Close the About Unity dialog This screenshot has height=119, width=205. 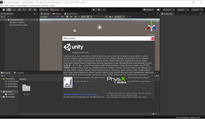(153, 39)
